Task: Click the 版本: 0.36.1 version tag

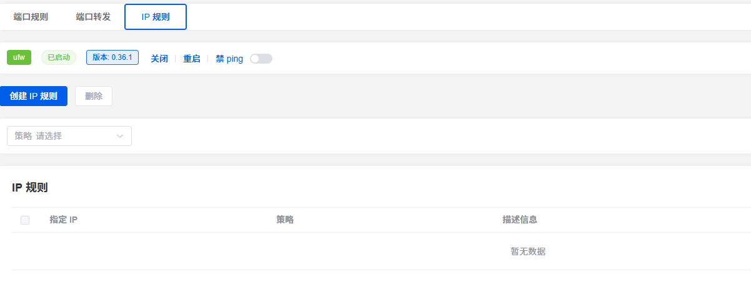Action: (x=112, y=57)
